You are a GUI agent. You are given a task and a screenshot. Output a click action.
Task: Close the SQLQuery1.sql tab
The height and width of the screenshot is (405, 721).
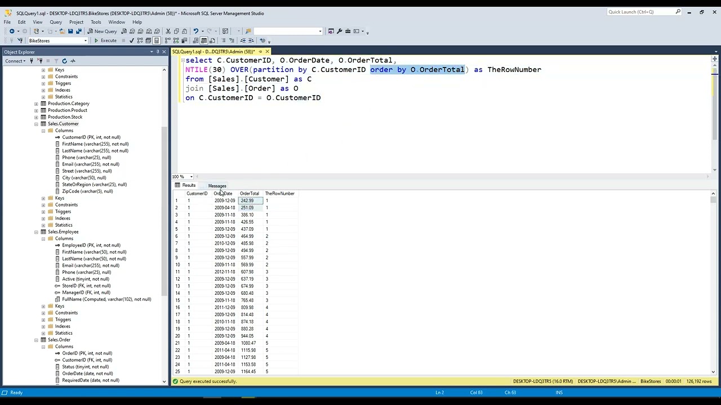[x=267, y=52]
